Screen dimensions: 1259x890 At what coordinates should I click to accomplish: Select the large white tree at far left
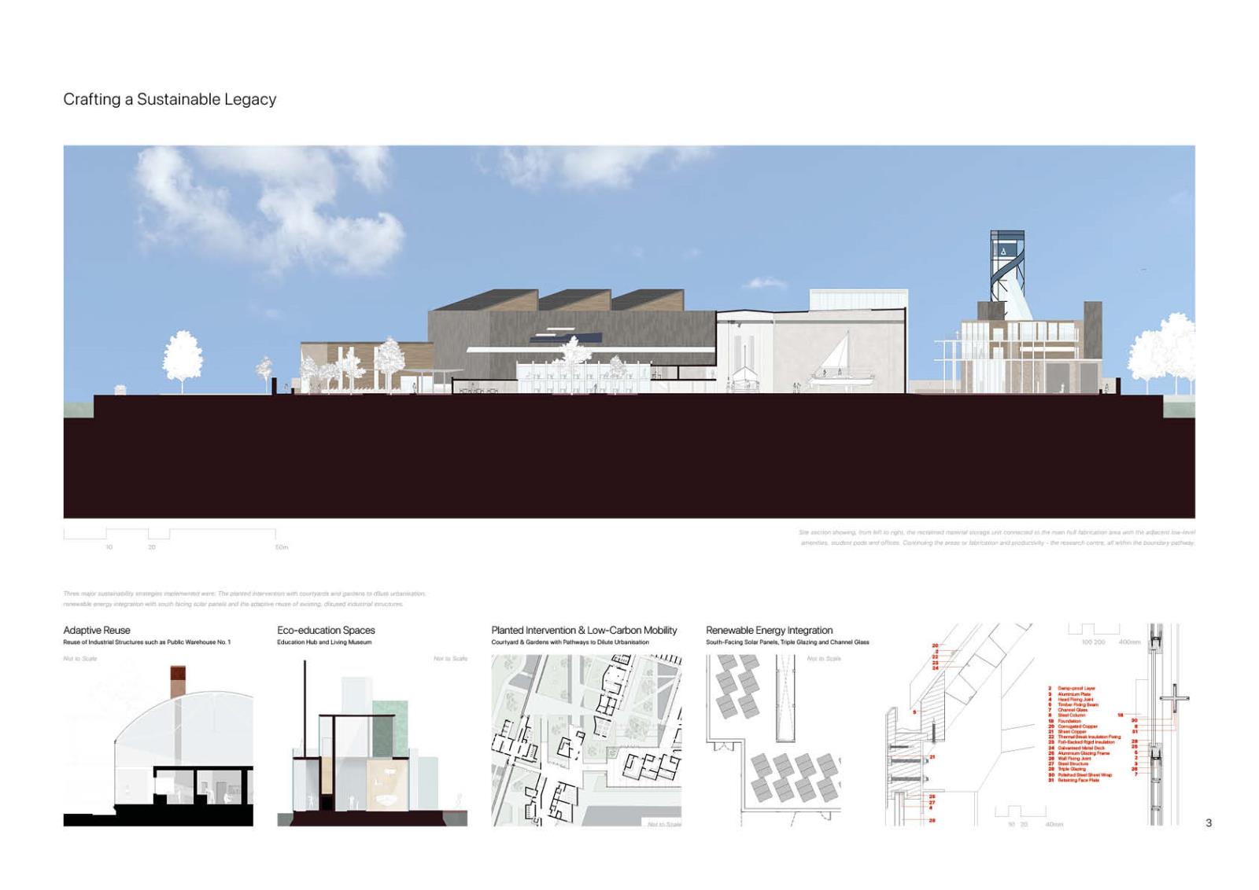click(x=183, y=360)
